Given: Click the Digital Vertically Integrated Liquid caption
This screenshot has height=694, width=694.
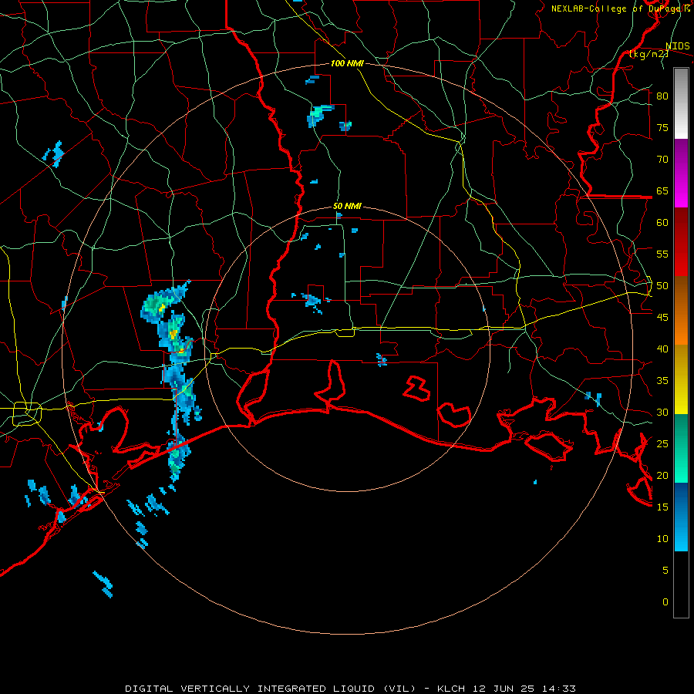Looking at the screenshot, I should (x=351, y=689).
